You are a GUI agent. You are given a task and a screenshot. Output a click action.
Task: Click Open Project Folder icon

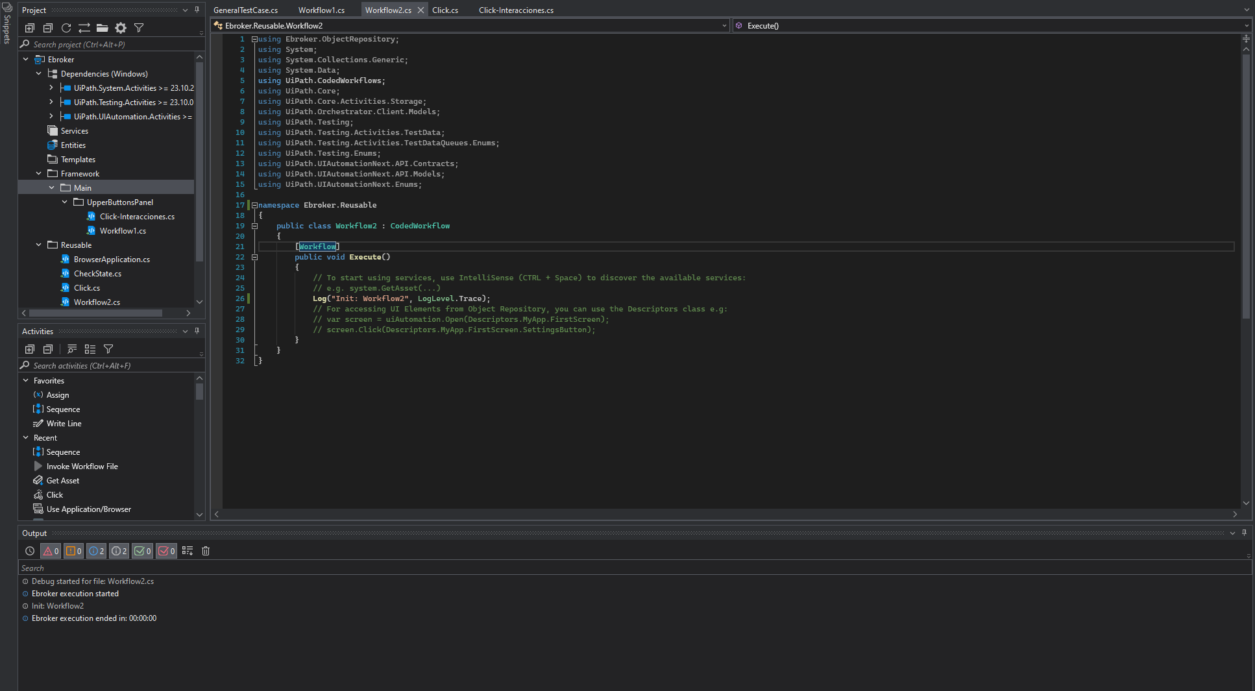pyautogui.click(x=103, y=28)
